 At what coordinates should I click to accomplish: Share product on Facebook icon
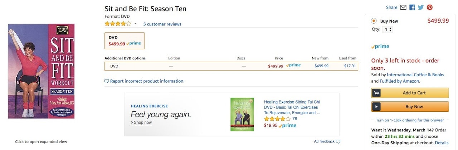click(412, 7)
